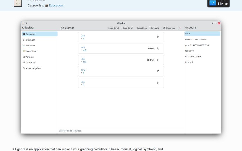Click 2D Plot for the 2+x = x+2 entry

[x=150, y=60]
